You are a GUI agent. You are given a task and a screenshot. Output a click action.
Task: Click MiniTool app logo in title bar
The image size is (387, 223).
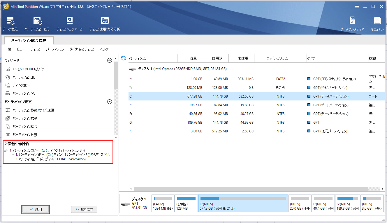tap(6, 6)
